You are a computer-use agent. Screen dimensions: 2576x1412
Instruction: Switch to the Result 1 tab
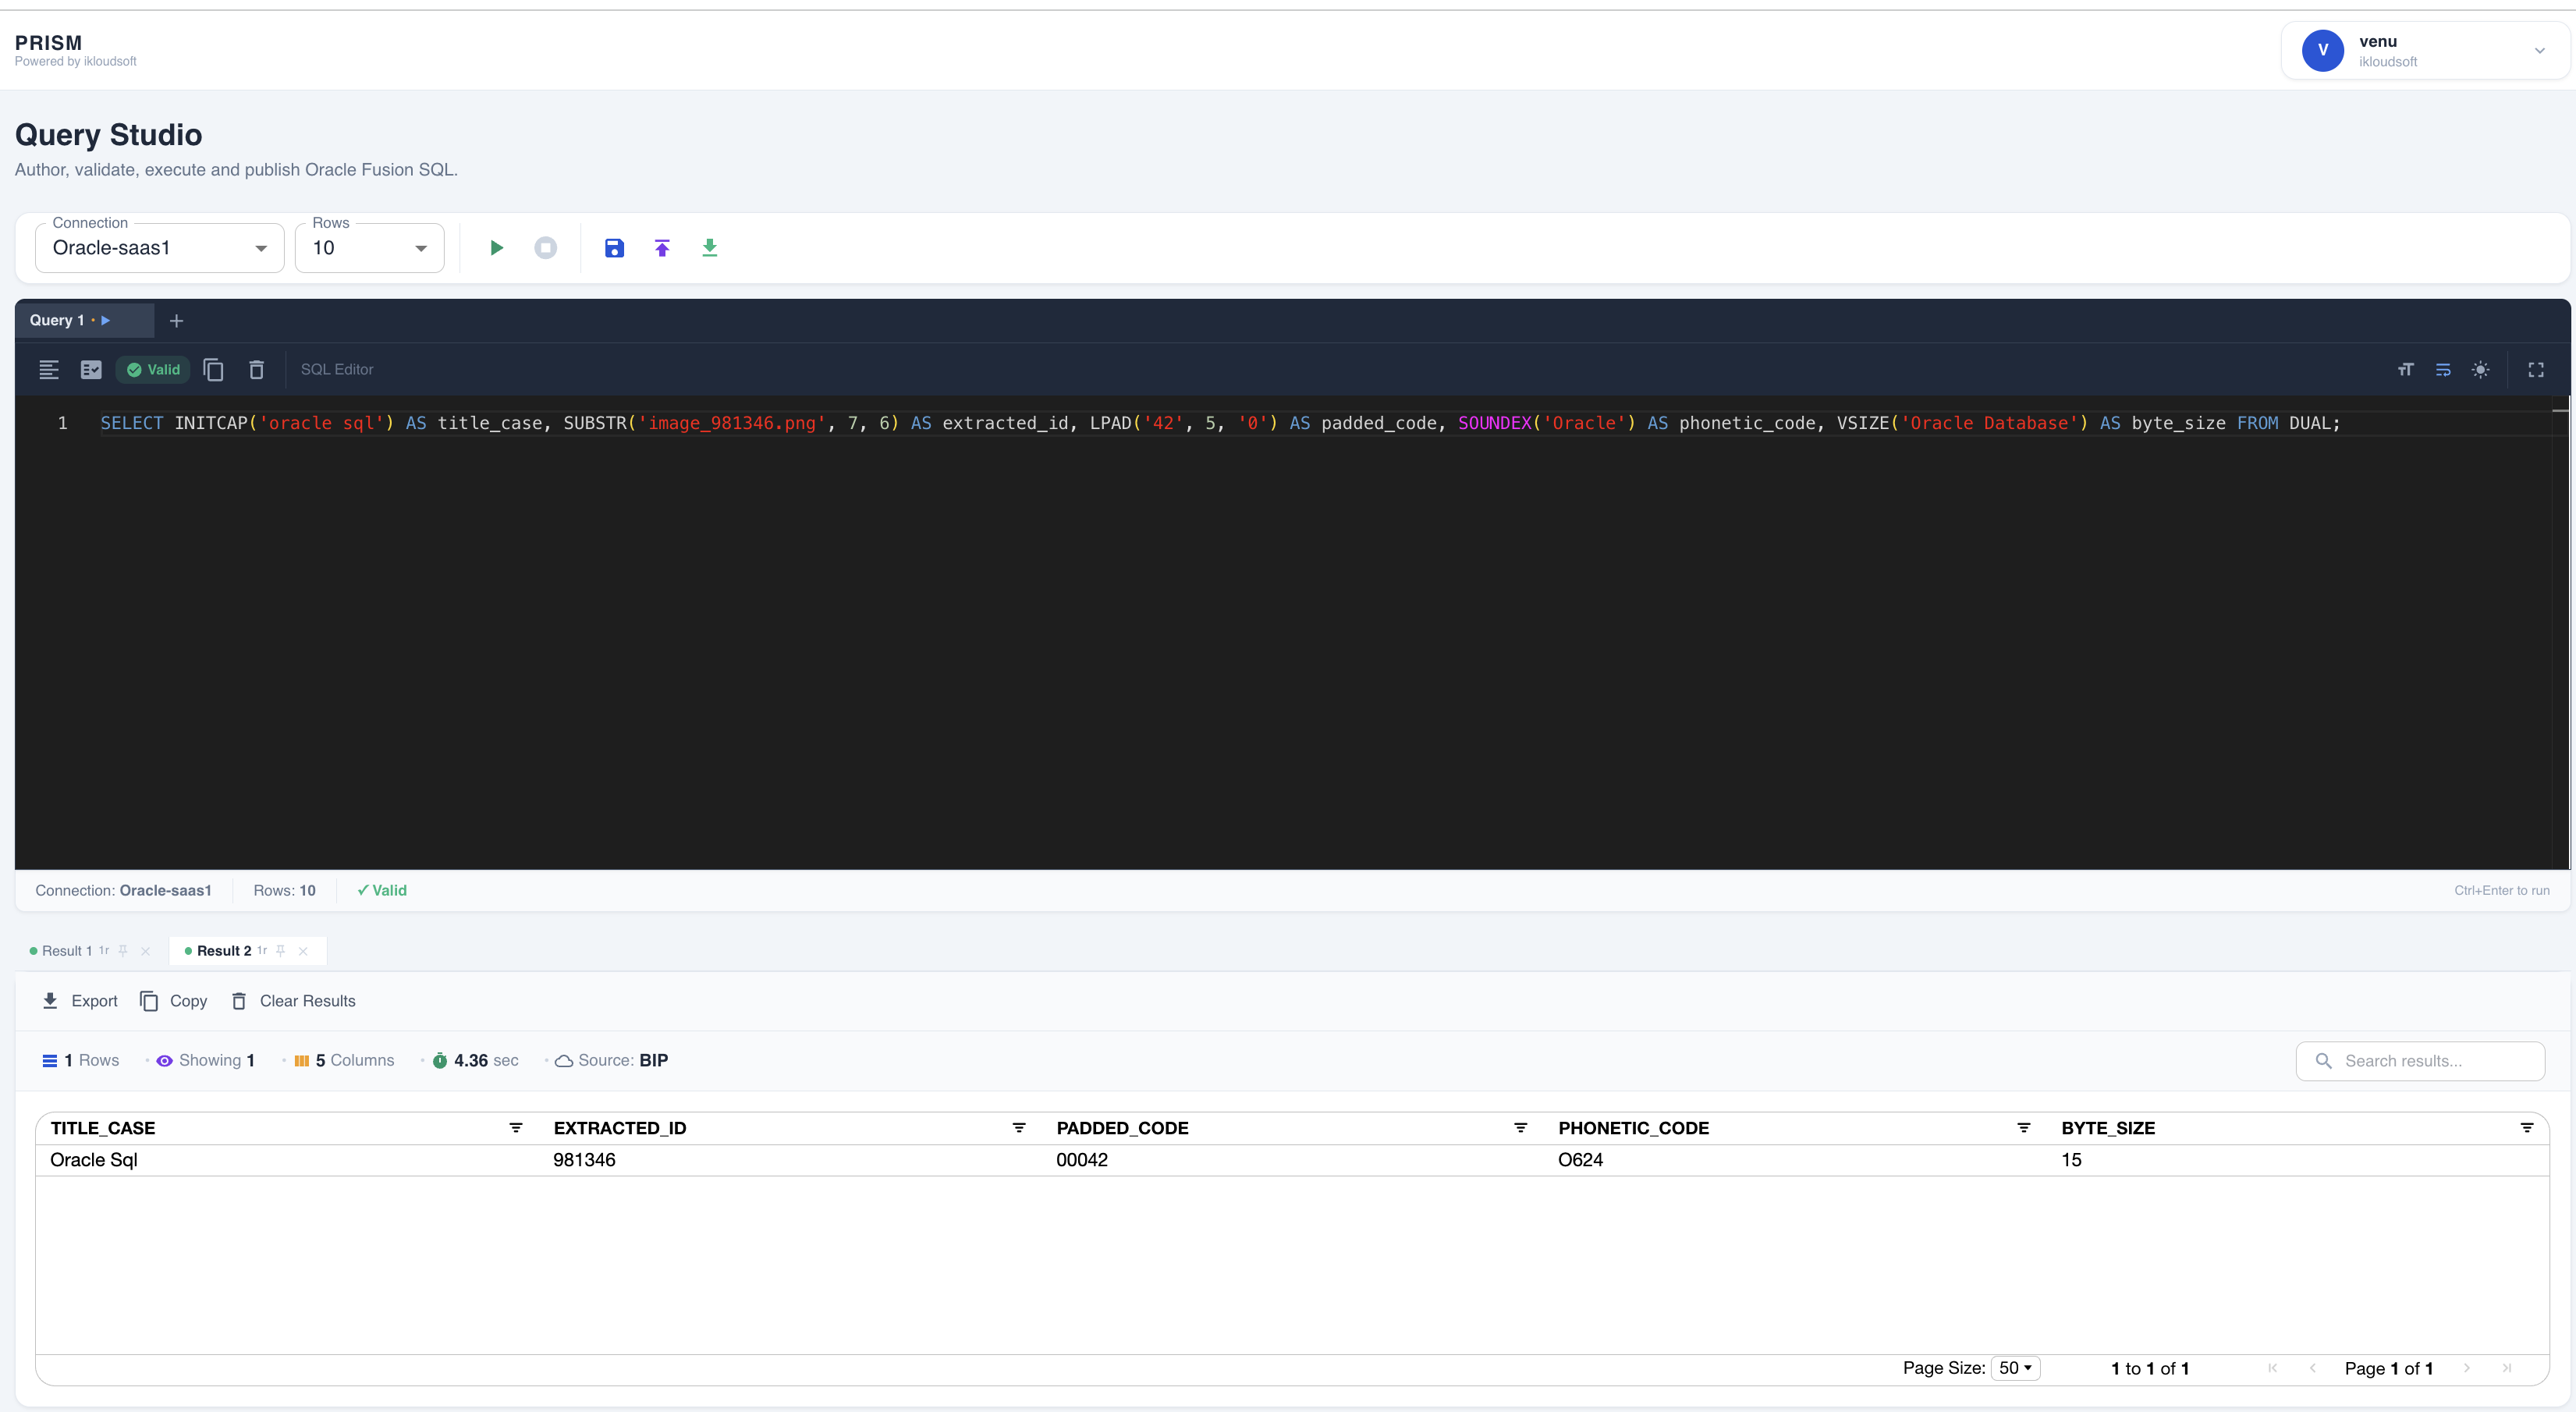[x=67, y=951]
